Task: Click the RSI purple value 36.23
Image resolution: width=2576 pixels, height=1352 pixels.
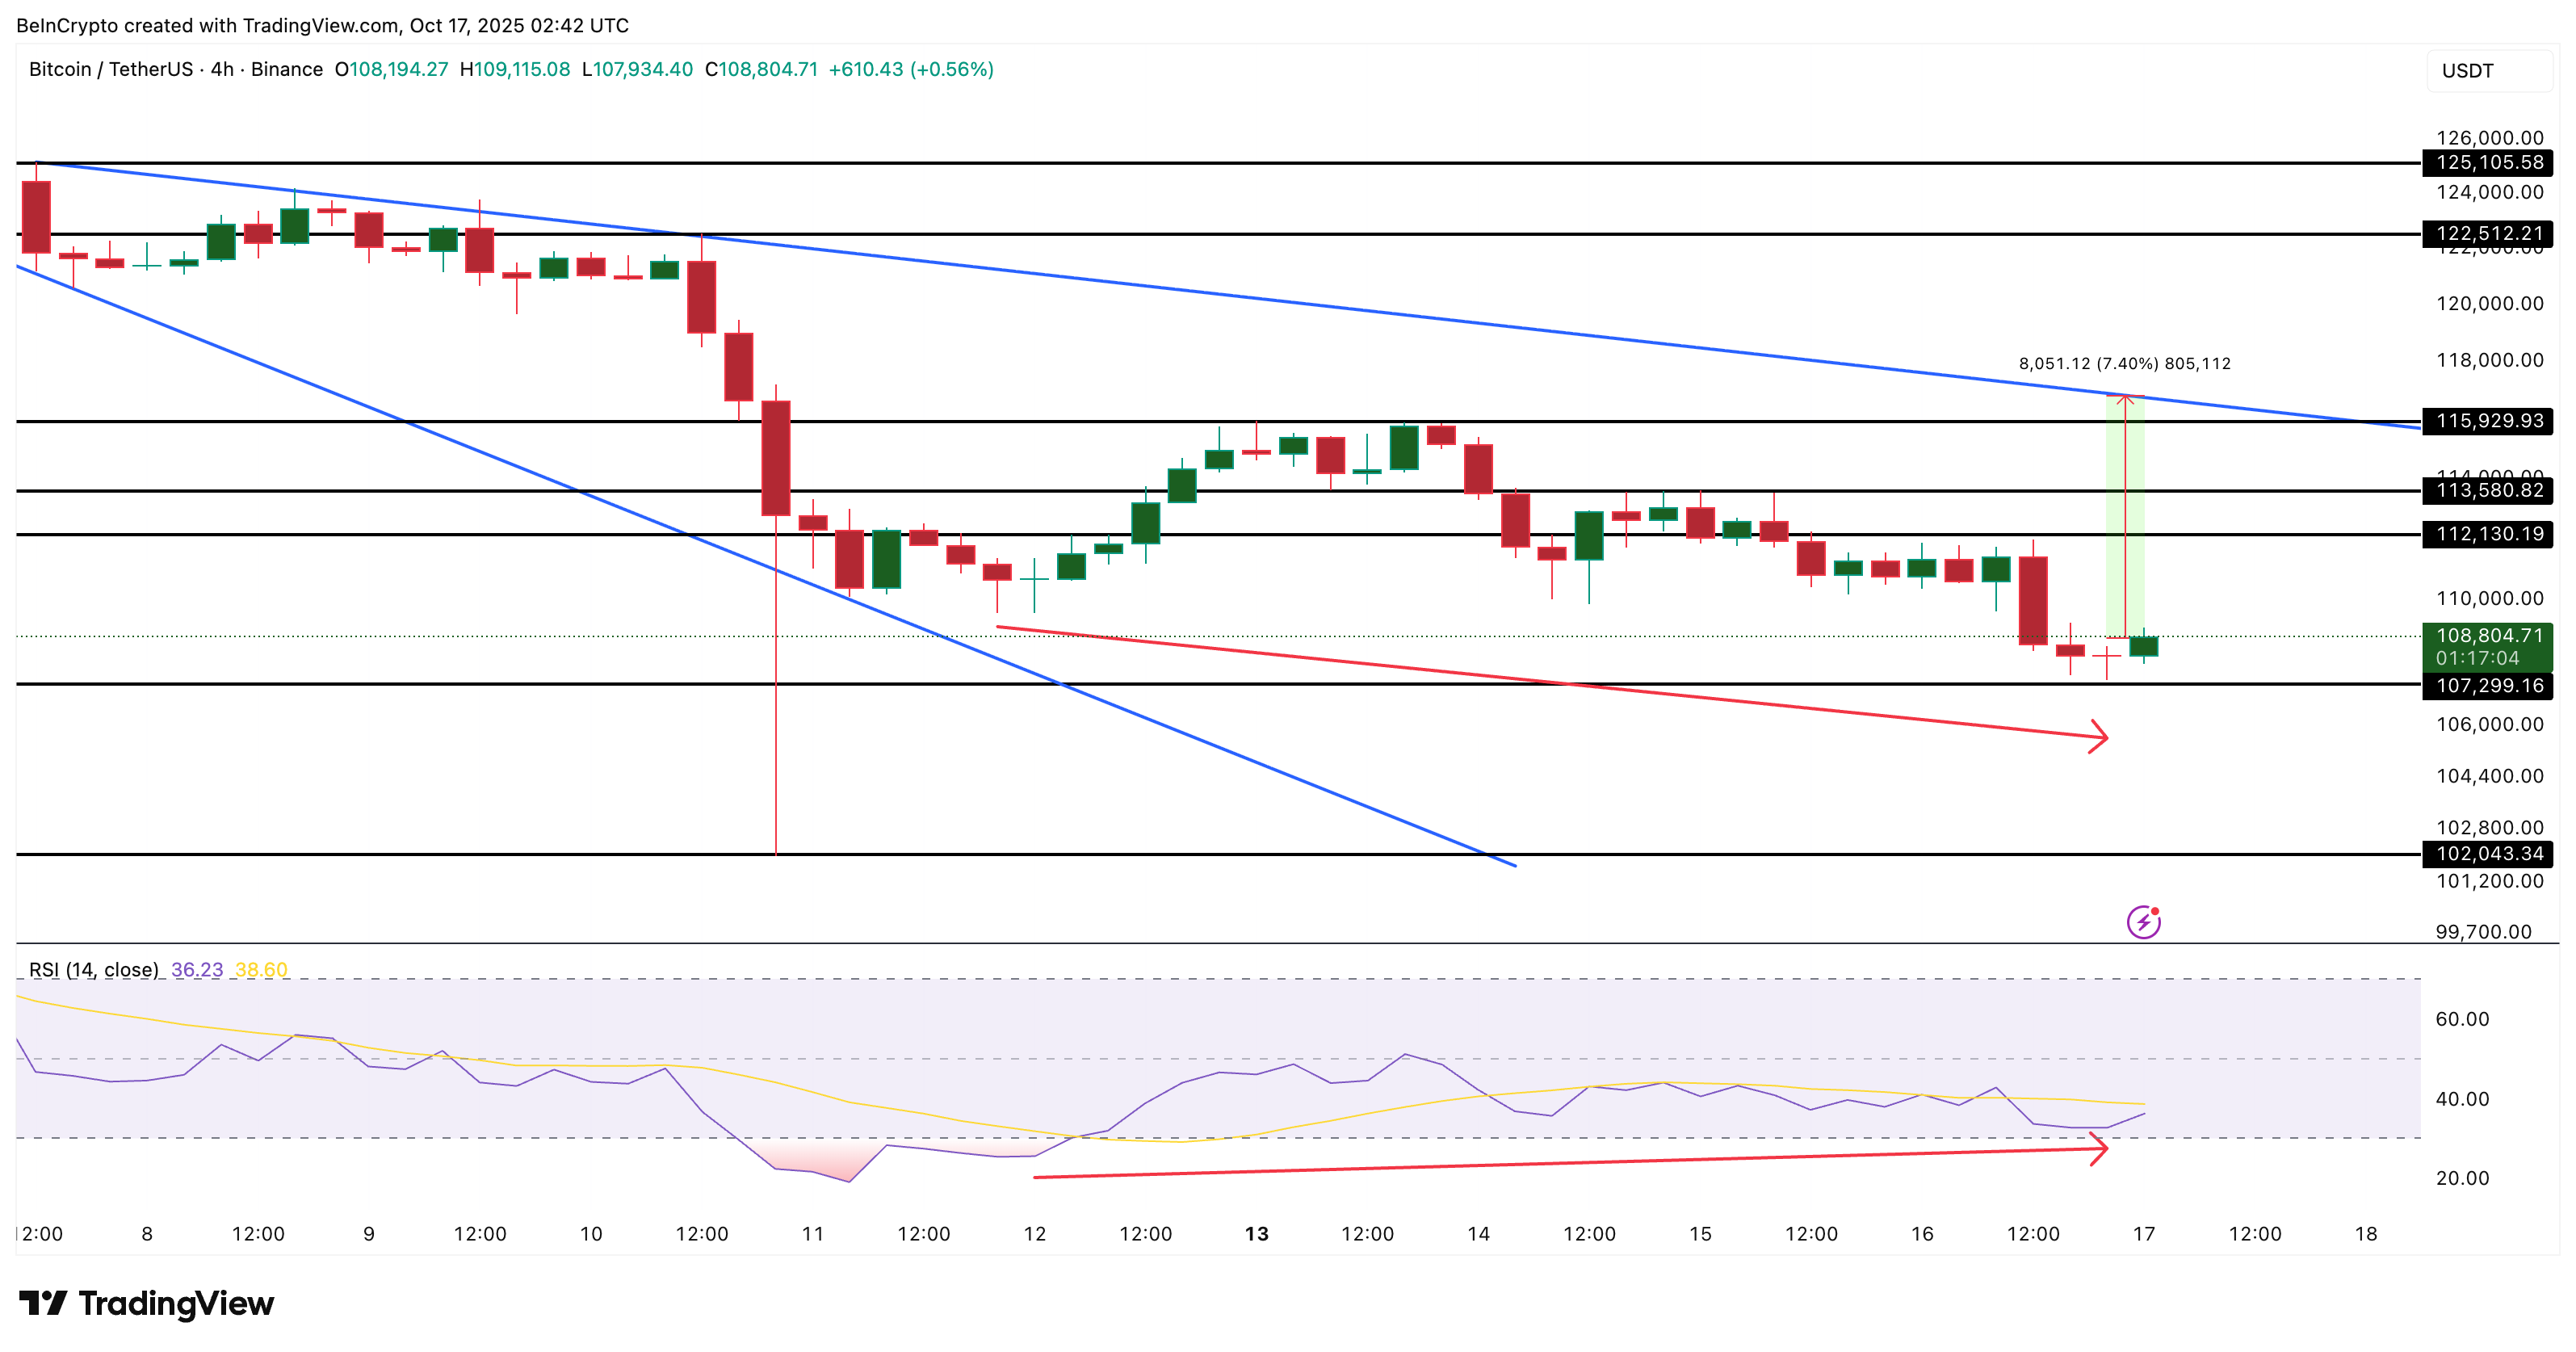Action: pyautogui.click(x=197, y=969)
